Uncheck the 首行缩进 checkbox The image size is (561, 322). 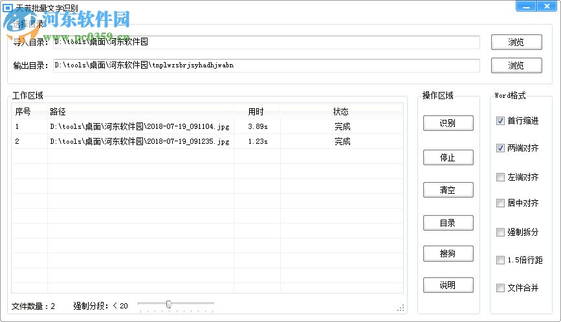tap(500, 121)
